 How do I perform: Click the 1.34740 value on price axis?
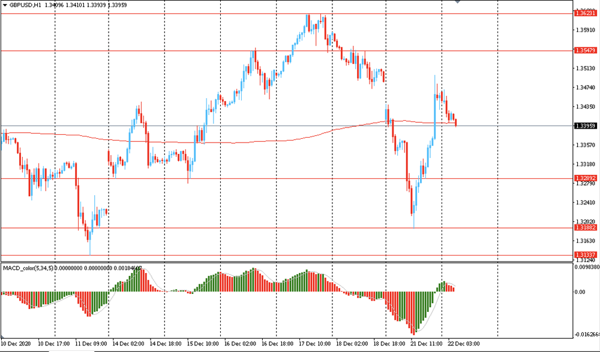point(586,87)
